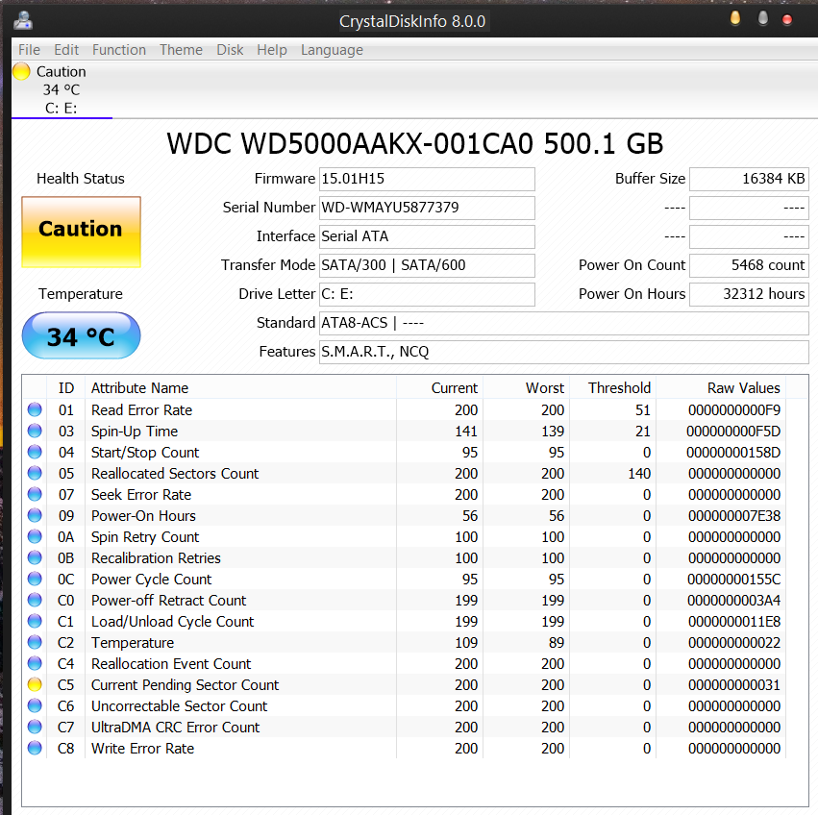This screenshot has width=818, height=815.
Task: Select the C: E: disk tab
Action: point(62,108)
